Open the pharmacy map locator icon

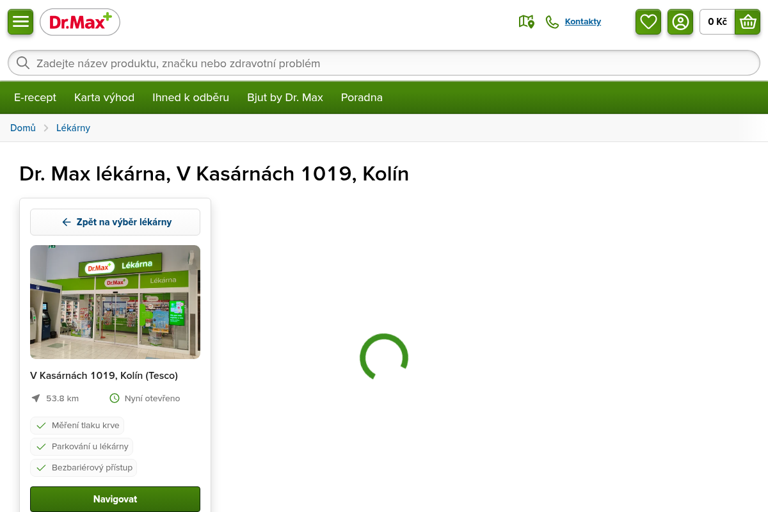tap(526, 22)
